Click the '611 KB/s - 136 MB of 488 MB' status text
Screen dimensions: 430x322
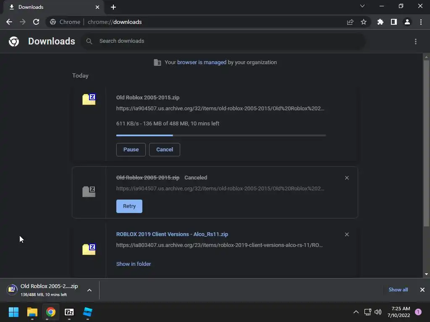168,124
